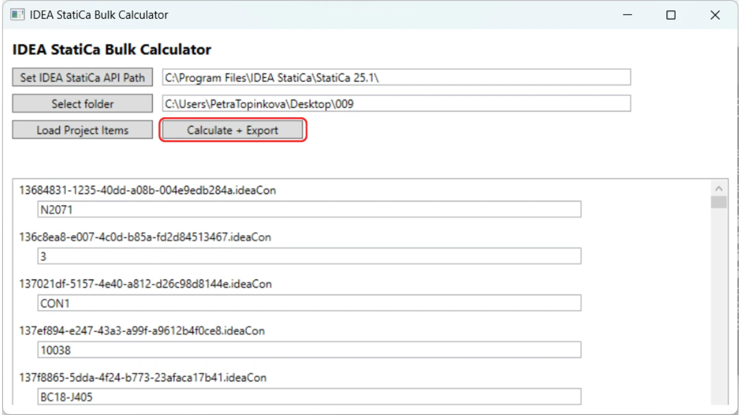Select the 137ef894-e247 ideaCon file entry
739x415 pixels.
click(142, 330)
